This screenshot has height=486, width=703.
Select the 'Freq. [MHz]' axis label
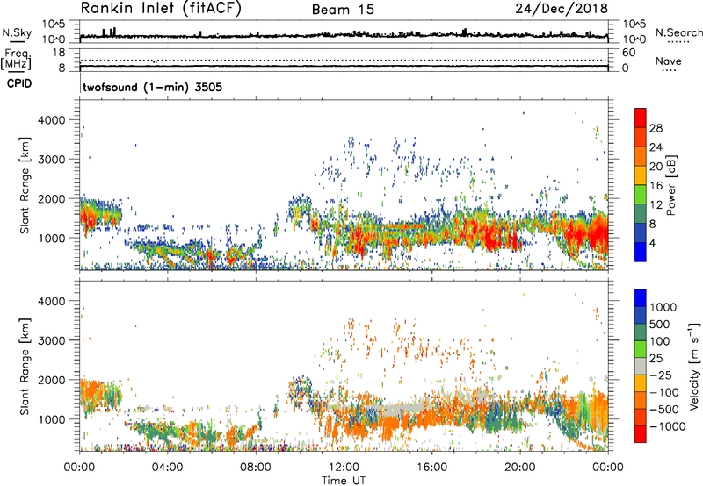pos(16,59)
